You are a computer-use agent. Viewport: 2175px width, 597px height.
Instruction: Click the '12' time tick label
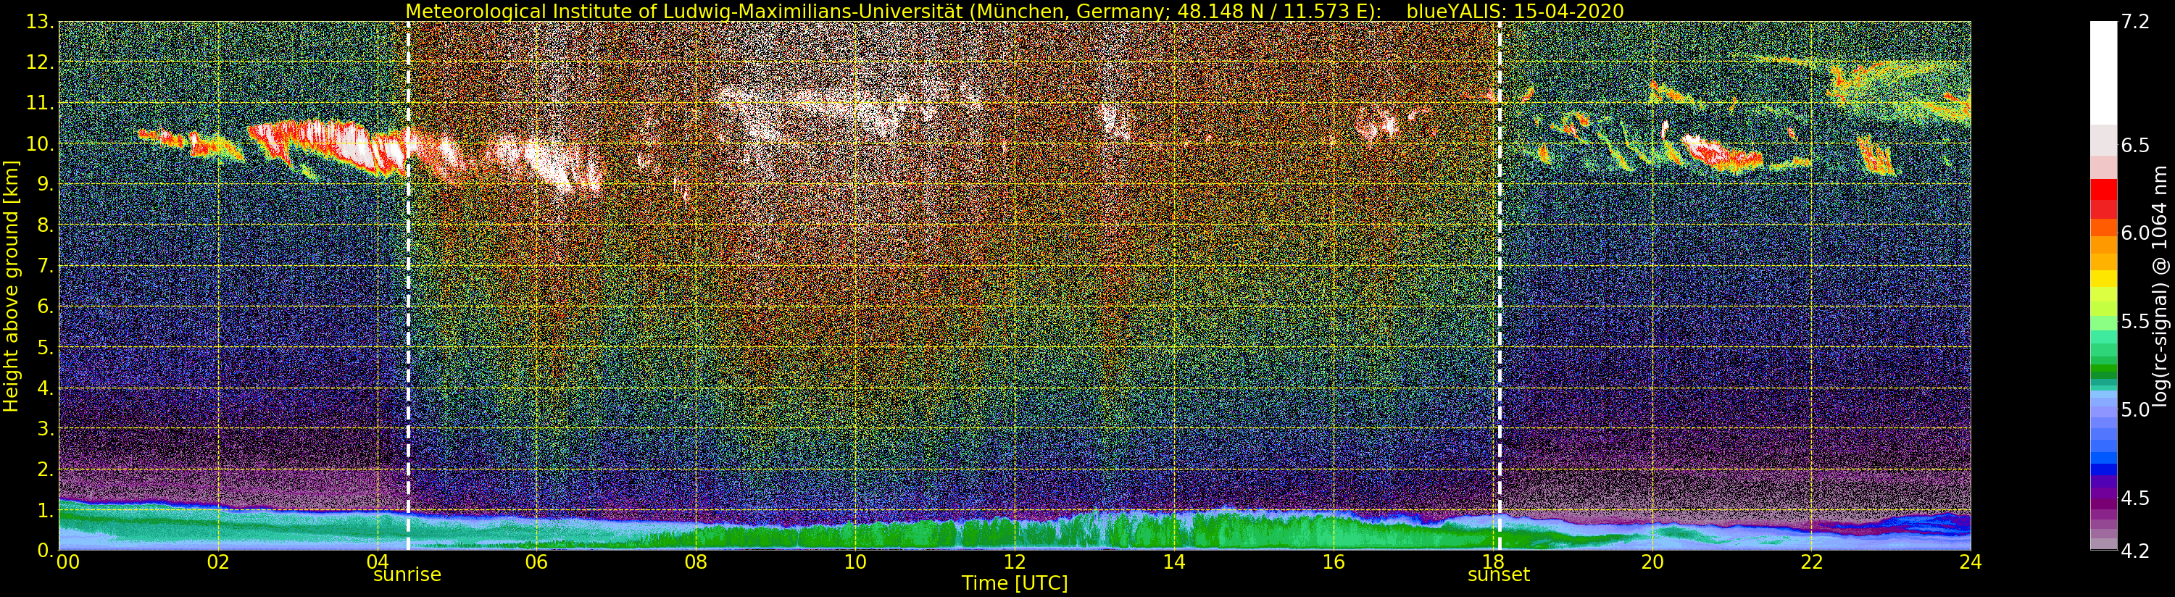point(1015,562)
